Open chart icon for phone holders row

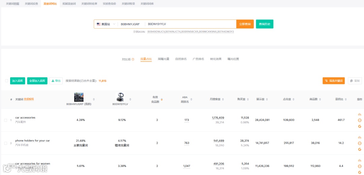tap(360, 137)
